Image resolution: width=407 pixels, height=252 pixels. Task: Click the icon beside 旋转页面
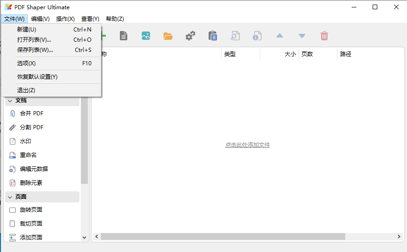13,210
